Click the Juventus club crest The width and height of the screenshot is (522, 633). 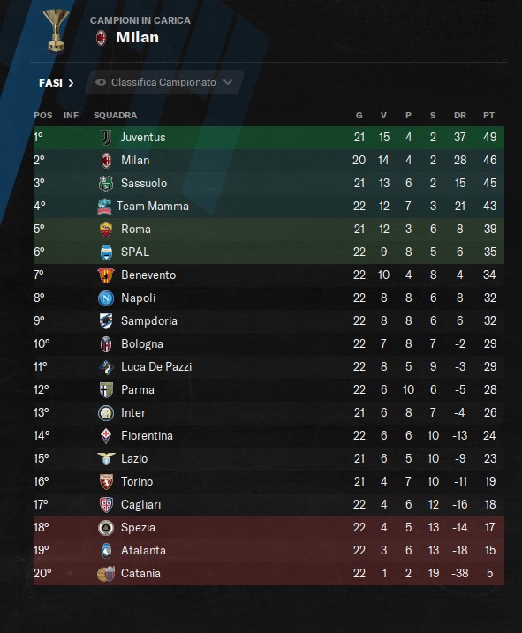tap(106, 137)
